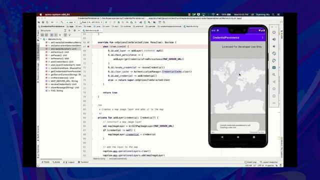
Task: Click the emulator volume up icon
Action: coord(274,39)
